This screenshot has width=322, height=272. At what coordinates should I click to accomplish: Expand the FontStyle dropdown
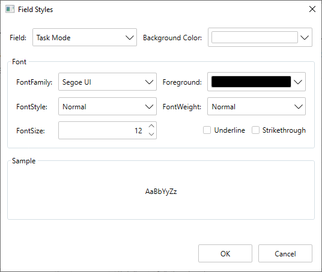coord(108,106)
